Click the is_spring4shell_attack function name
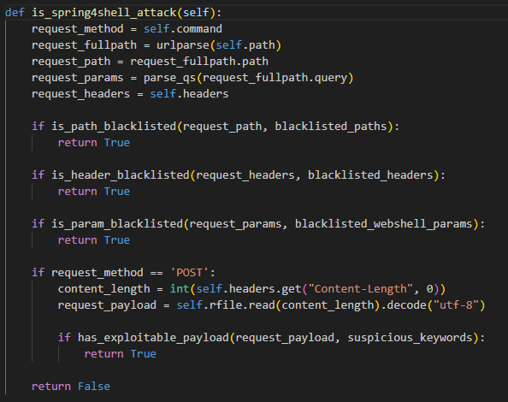This screenshot has width=508, height=402. (x=104, y=13)
